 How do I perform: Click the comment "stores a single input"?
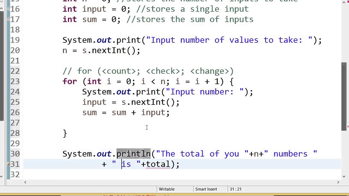pyautogui.click(x=192, y=9)
